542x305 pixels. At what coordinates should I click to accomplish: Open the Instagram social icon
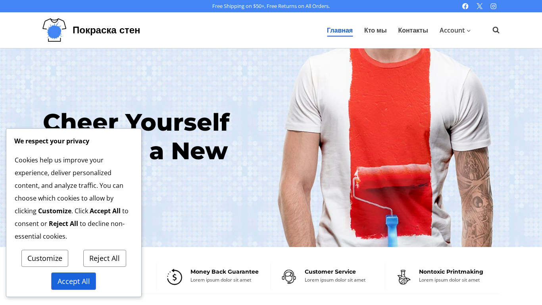[x=494, y=6]
